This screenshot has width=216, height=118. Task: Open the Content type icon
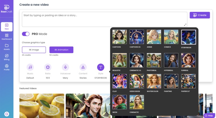83,67
